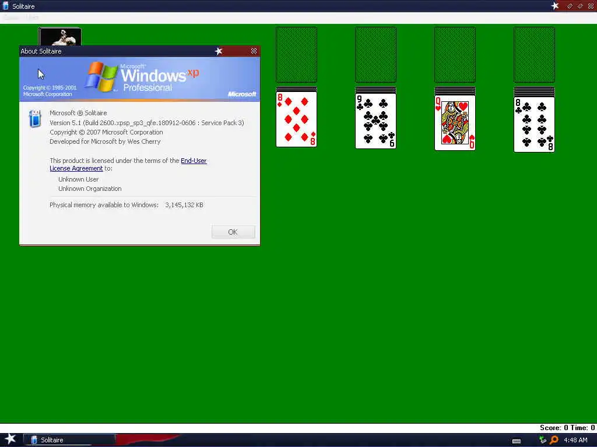The height and width of the screenshot is (447, 597).
Task: Maximize the main Solitaire window
Action: [x=580, y=6]
